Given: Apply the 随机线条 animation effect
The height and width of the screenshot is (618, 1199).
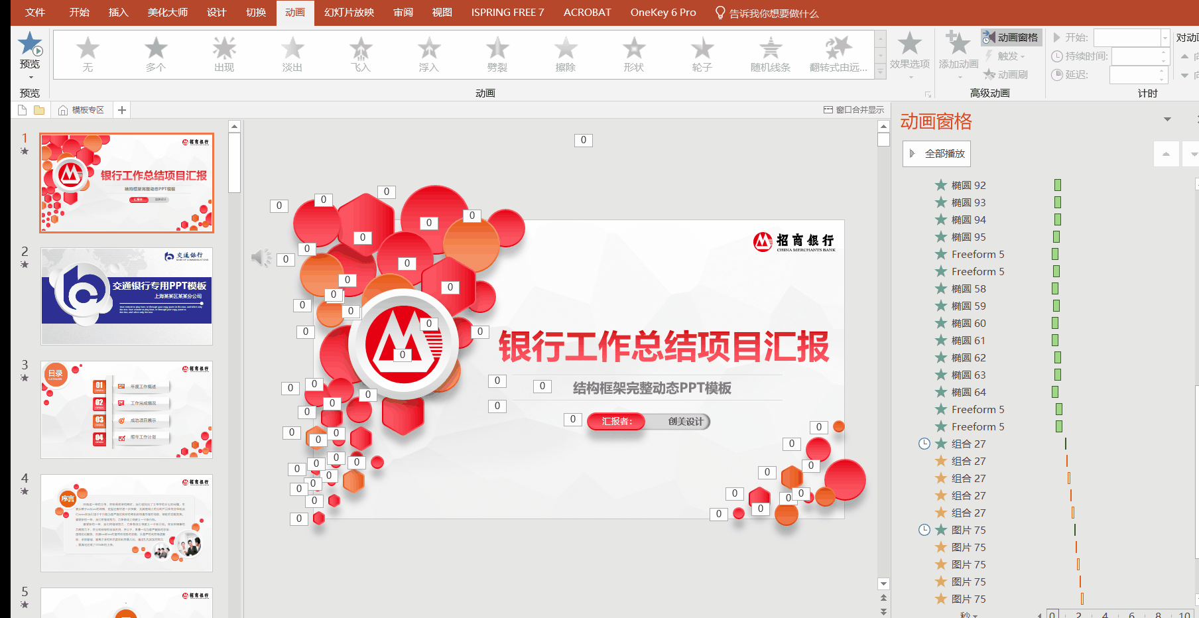Looking at the screenshot, I should pyautogui.click(x=771, y=54).
